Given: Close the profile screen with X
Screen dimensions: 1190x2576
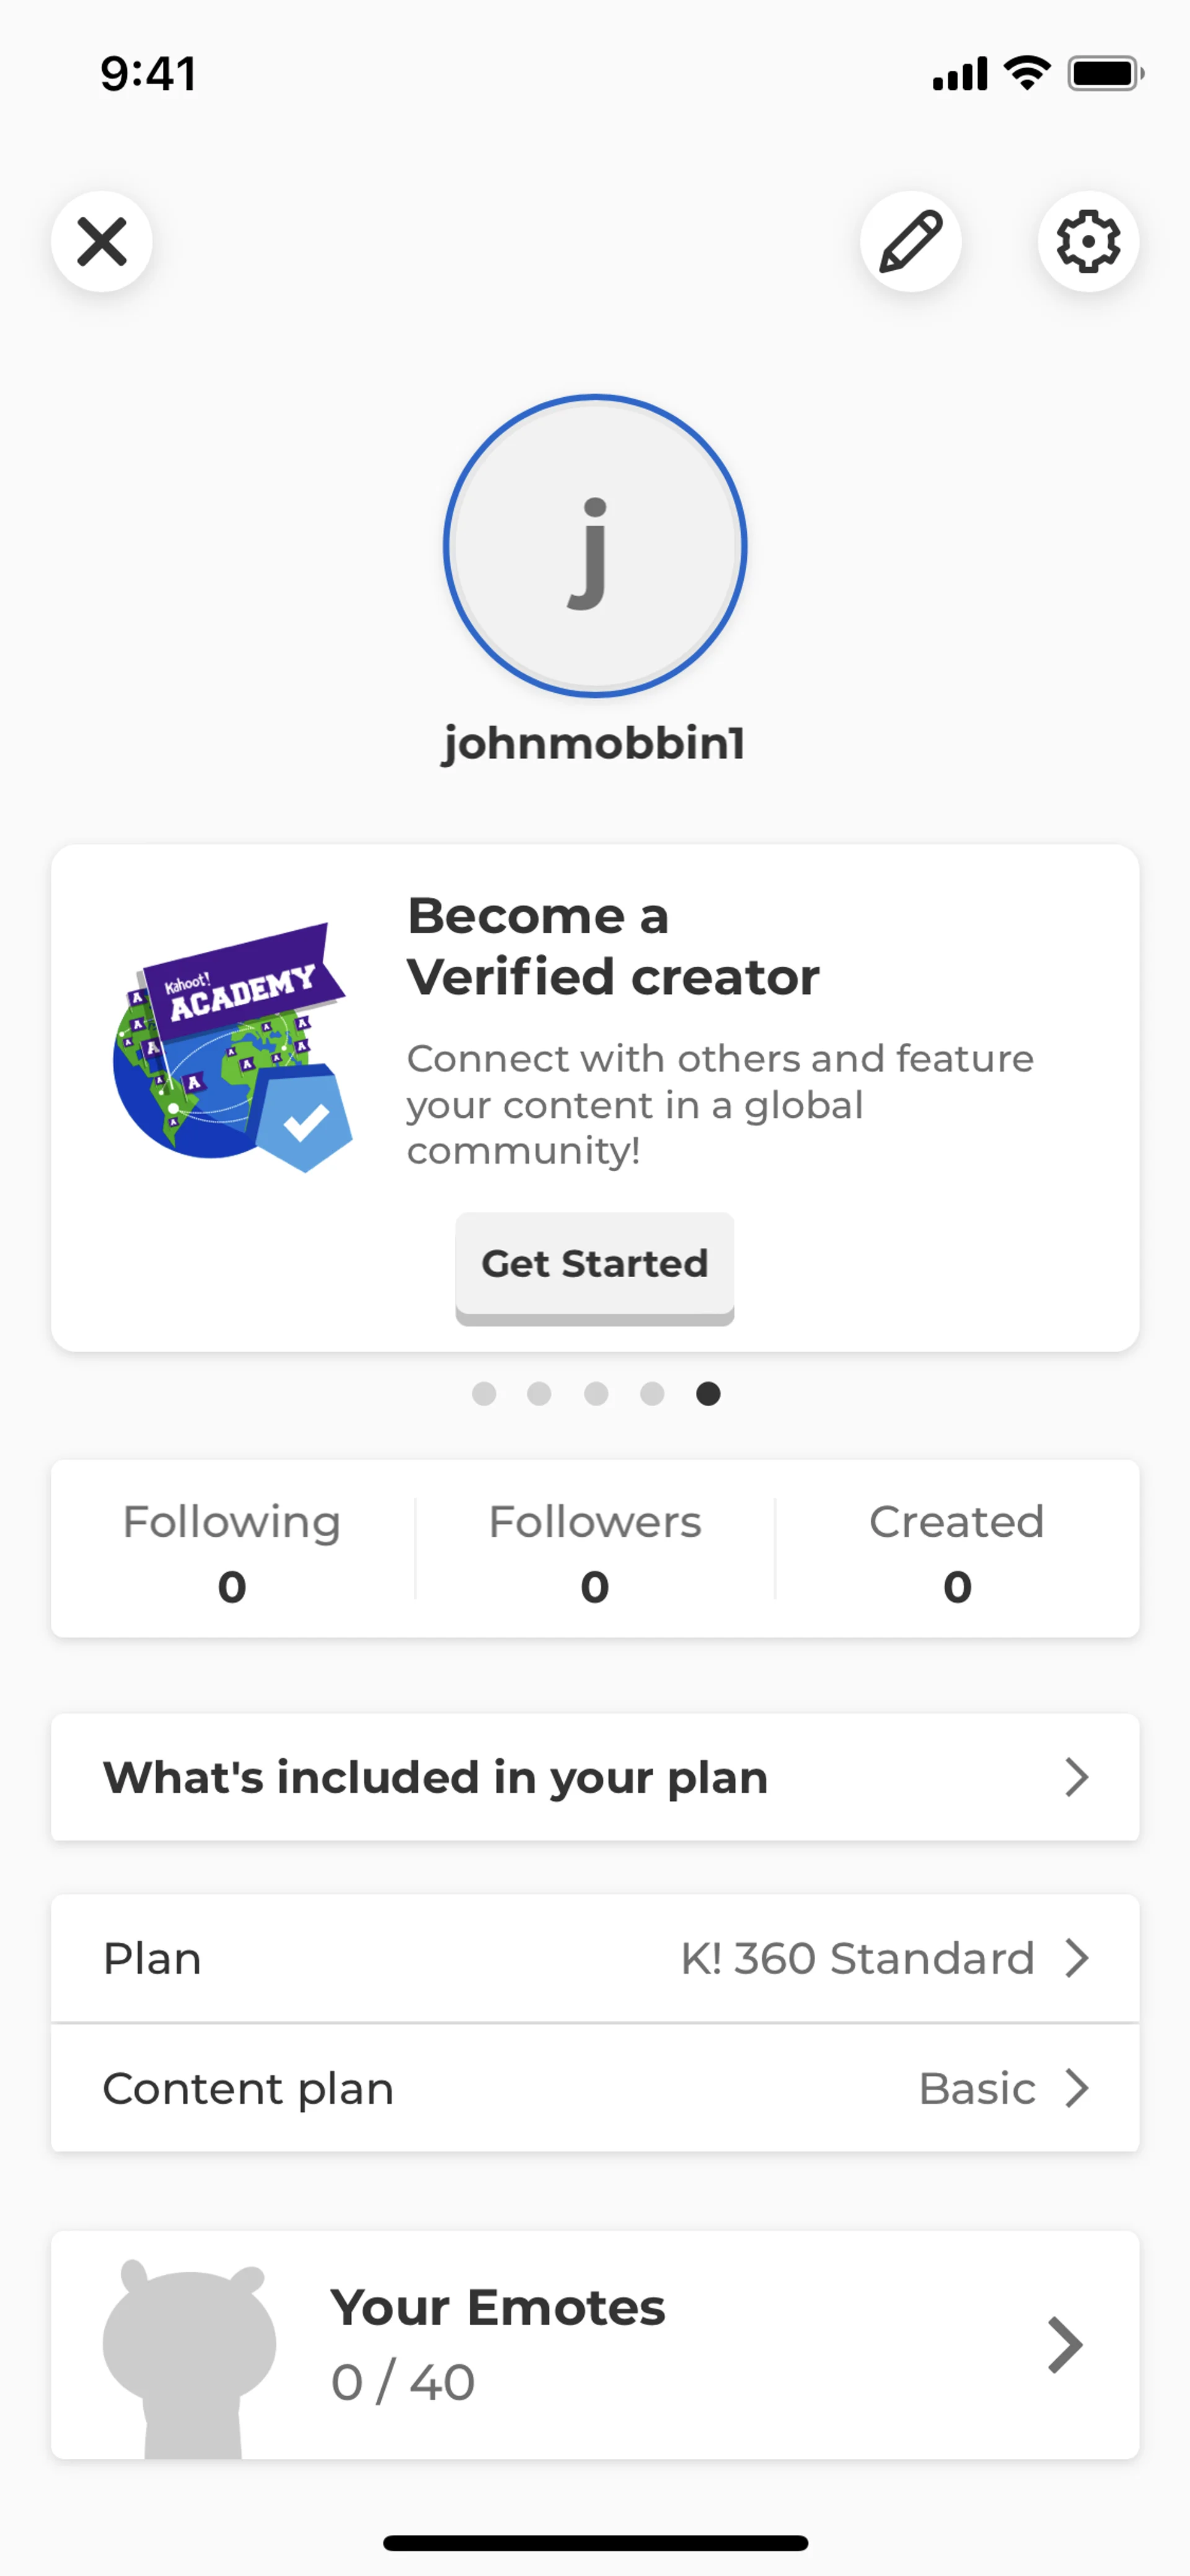Looking at the screenshot, I should (x=102, y=242).
